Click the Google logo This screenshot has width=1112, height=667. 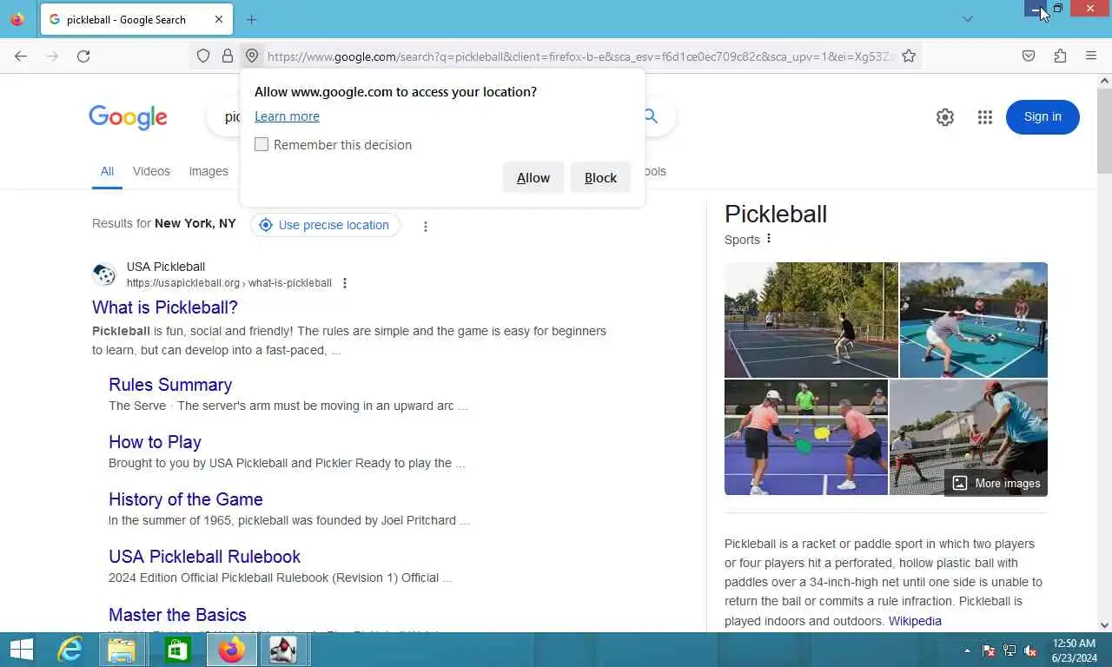(x=128, y=117)
